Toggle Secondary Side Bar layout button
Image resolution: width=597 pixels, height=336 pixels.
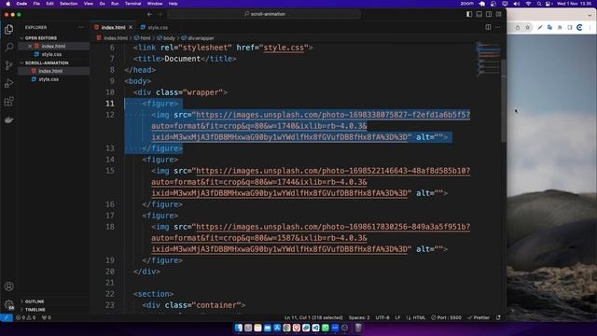[x=489, y=14]
